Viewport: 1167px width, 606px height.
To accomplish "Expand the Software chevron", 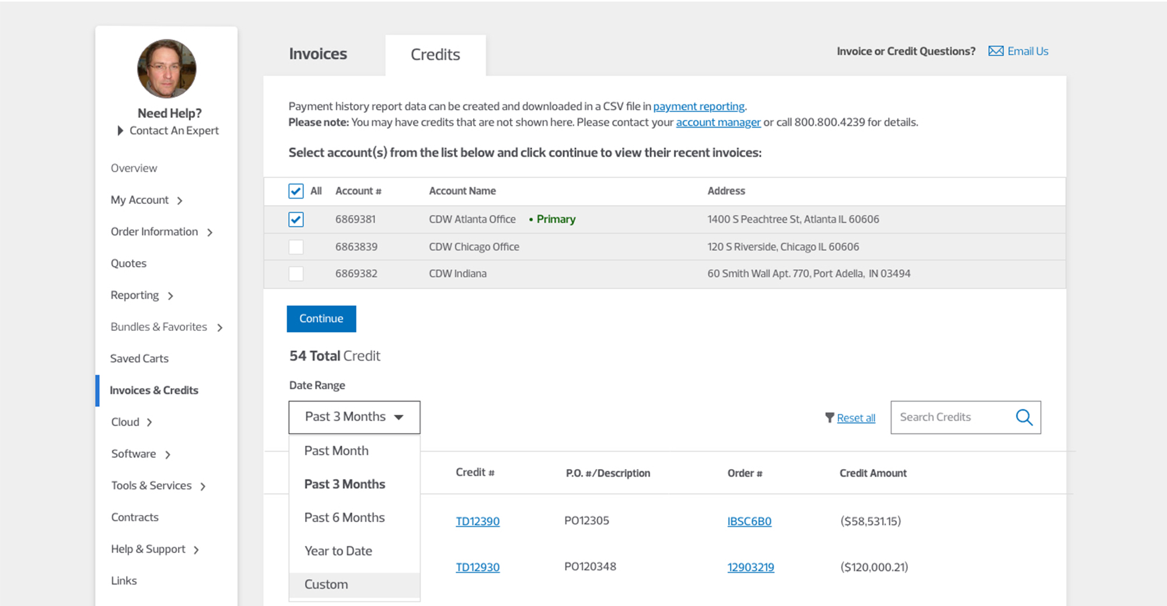I will point(167,455).
